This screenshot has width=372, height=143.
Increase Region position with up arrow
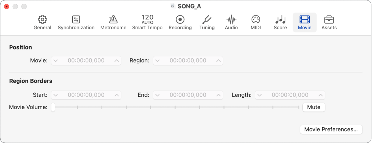click(x=218, y=61)
